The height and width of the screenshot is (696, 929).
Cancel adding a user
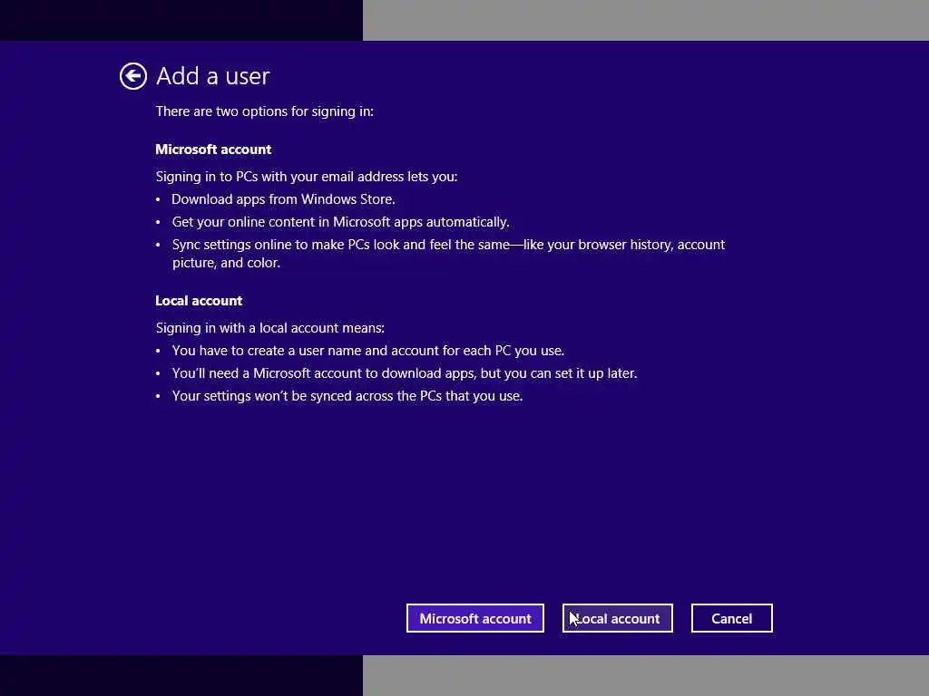(732, 618)
